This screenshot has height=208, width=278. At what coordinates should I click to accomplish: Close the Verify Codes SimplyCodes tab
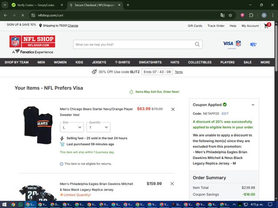click(x=62, y=5)
